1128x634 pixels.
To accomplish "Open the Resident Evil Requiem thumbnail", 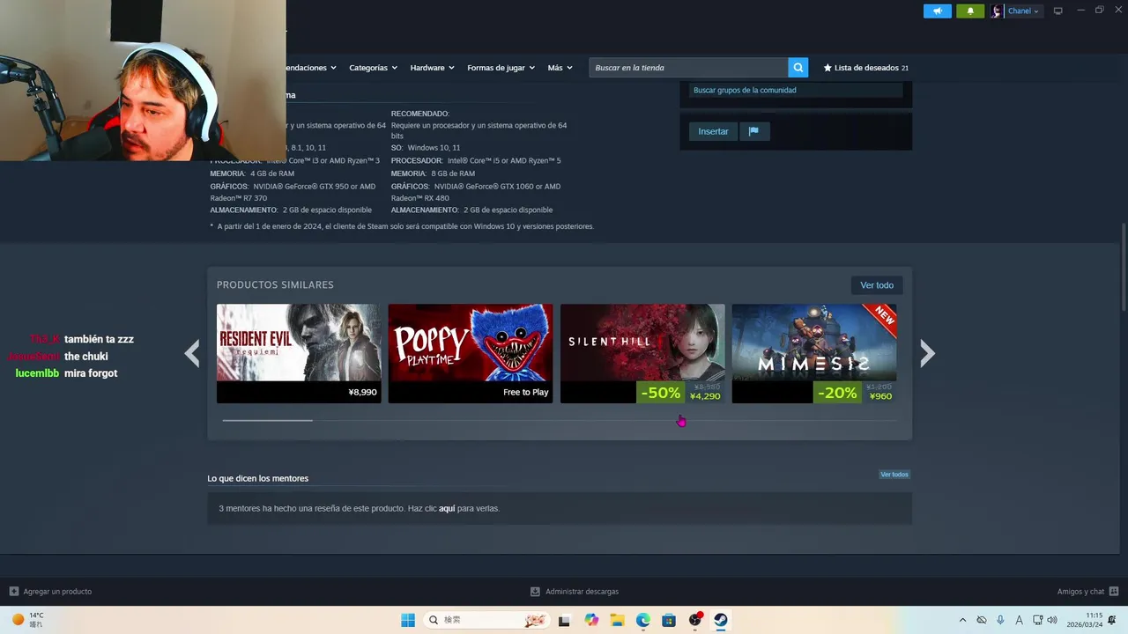I will (x=299, y=343).
